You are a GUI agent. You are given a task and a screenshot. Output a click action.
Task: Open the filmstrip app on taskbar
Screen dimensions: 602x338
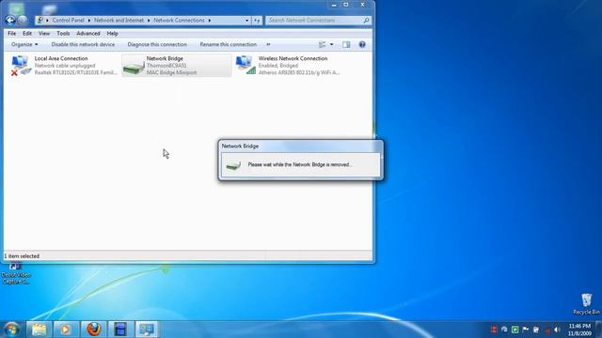[120, 330]
